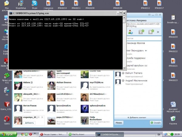Click the youtube link in Agent status
The image size is (182, 137).
pos(143,25)
